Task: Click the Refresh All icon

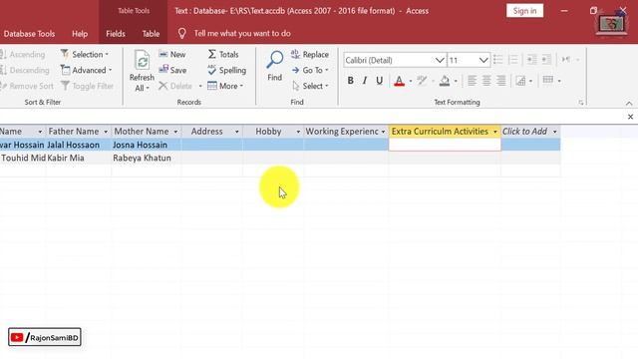Action: [x=142, y=61]
